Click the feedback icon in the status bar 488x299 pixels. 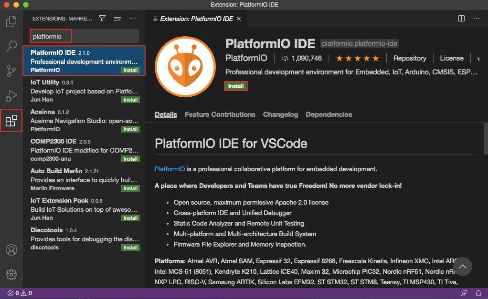click(x=464, y=293)
